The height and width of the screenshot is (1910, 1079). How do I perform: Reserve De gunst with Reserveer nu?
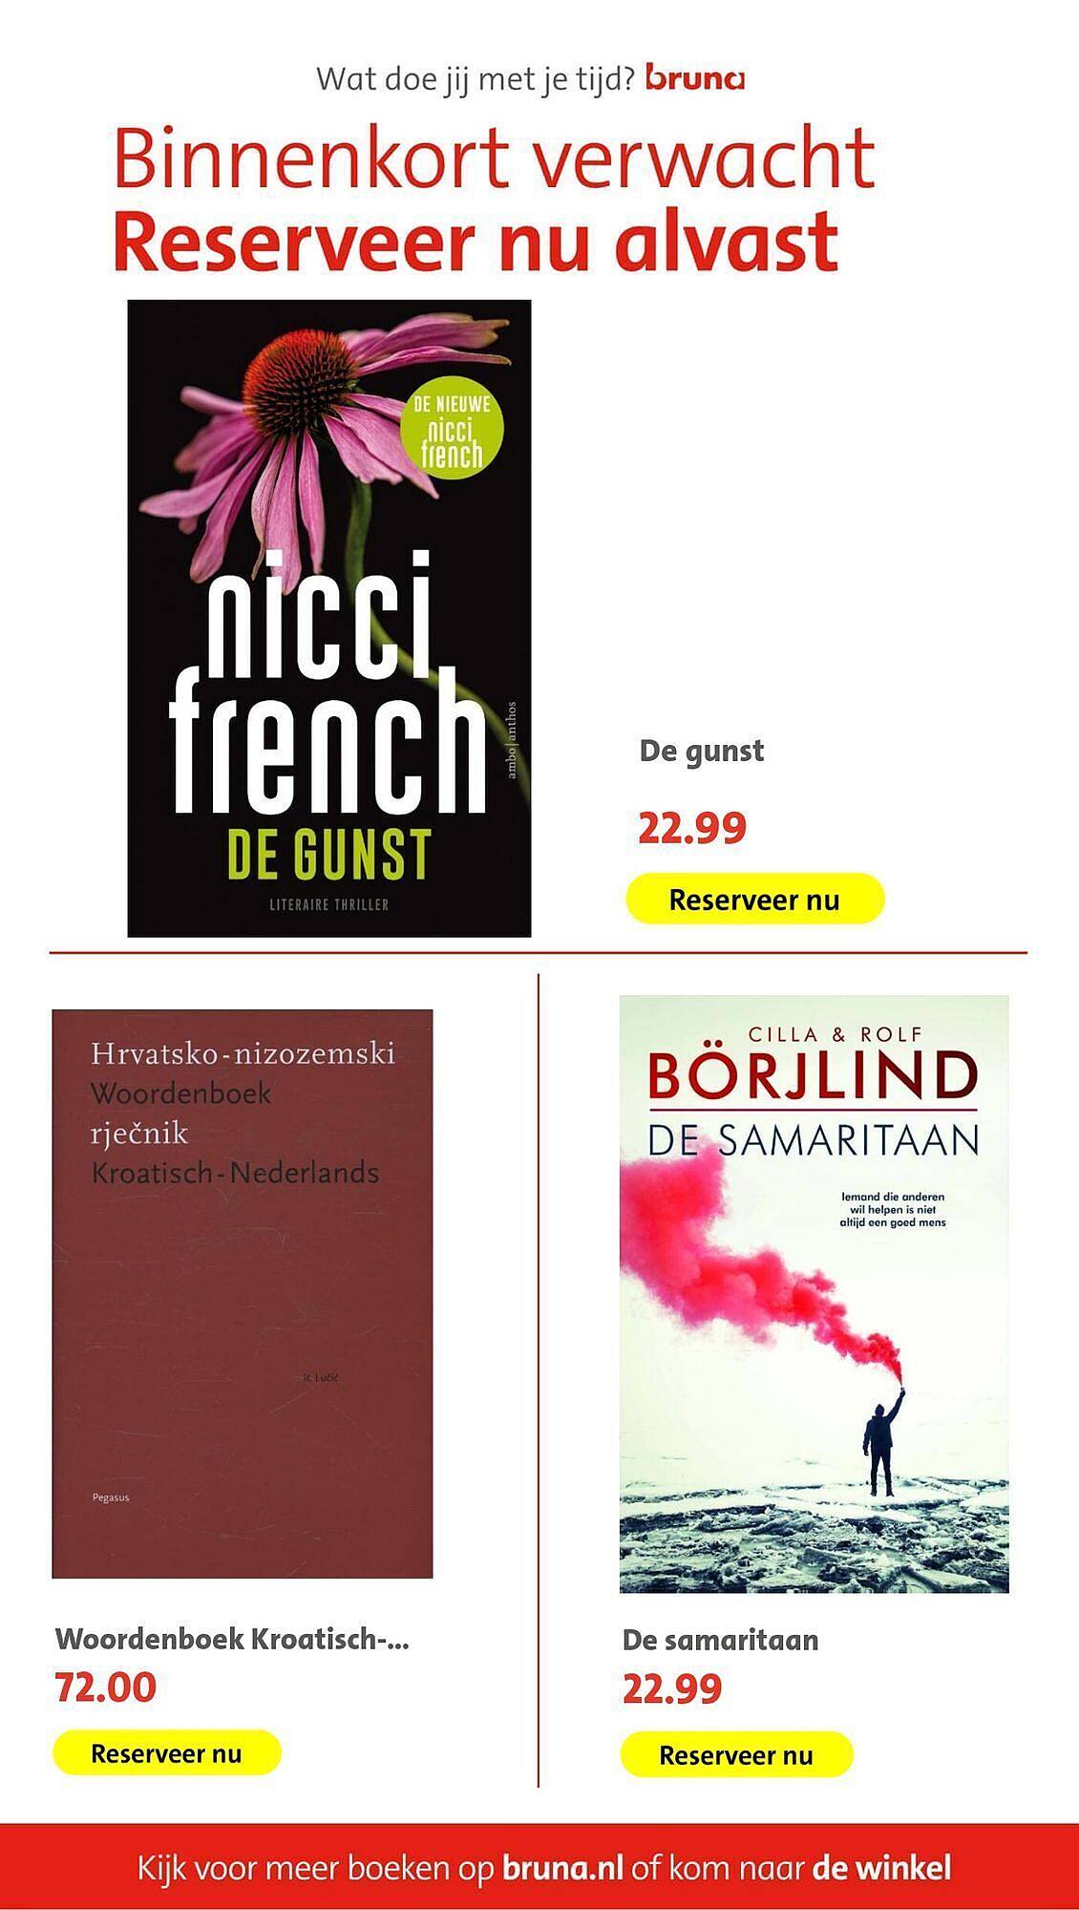pyautogui.click(x=754, y=899)
